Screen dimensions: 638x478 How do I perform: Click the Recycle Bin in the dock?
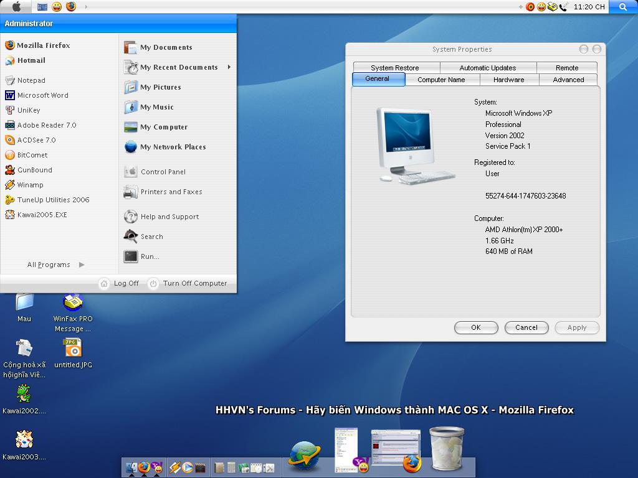pyautogui.click(x=447, y=448)
